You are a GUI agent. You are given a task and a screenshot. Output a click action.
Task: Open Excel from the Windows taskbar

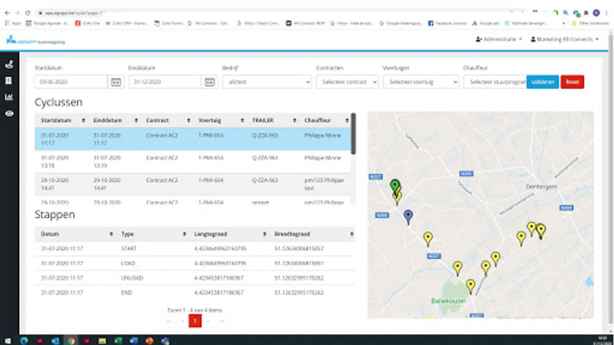click(118, 340)
